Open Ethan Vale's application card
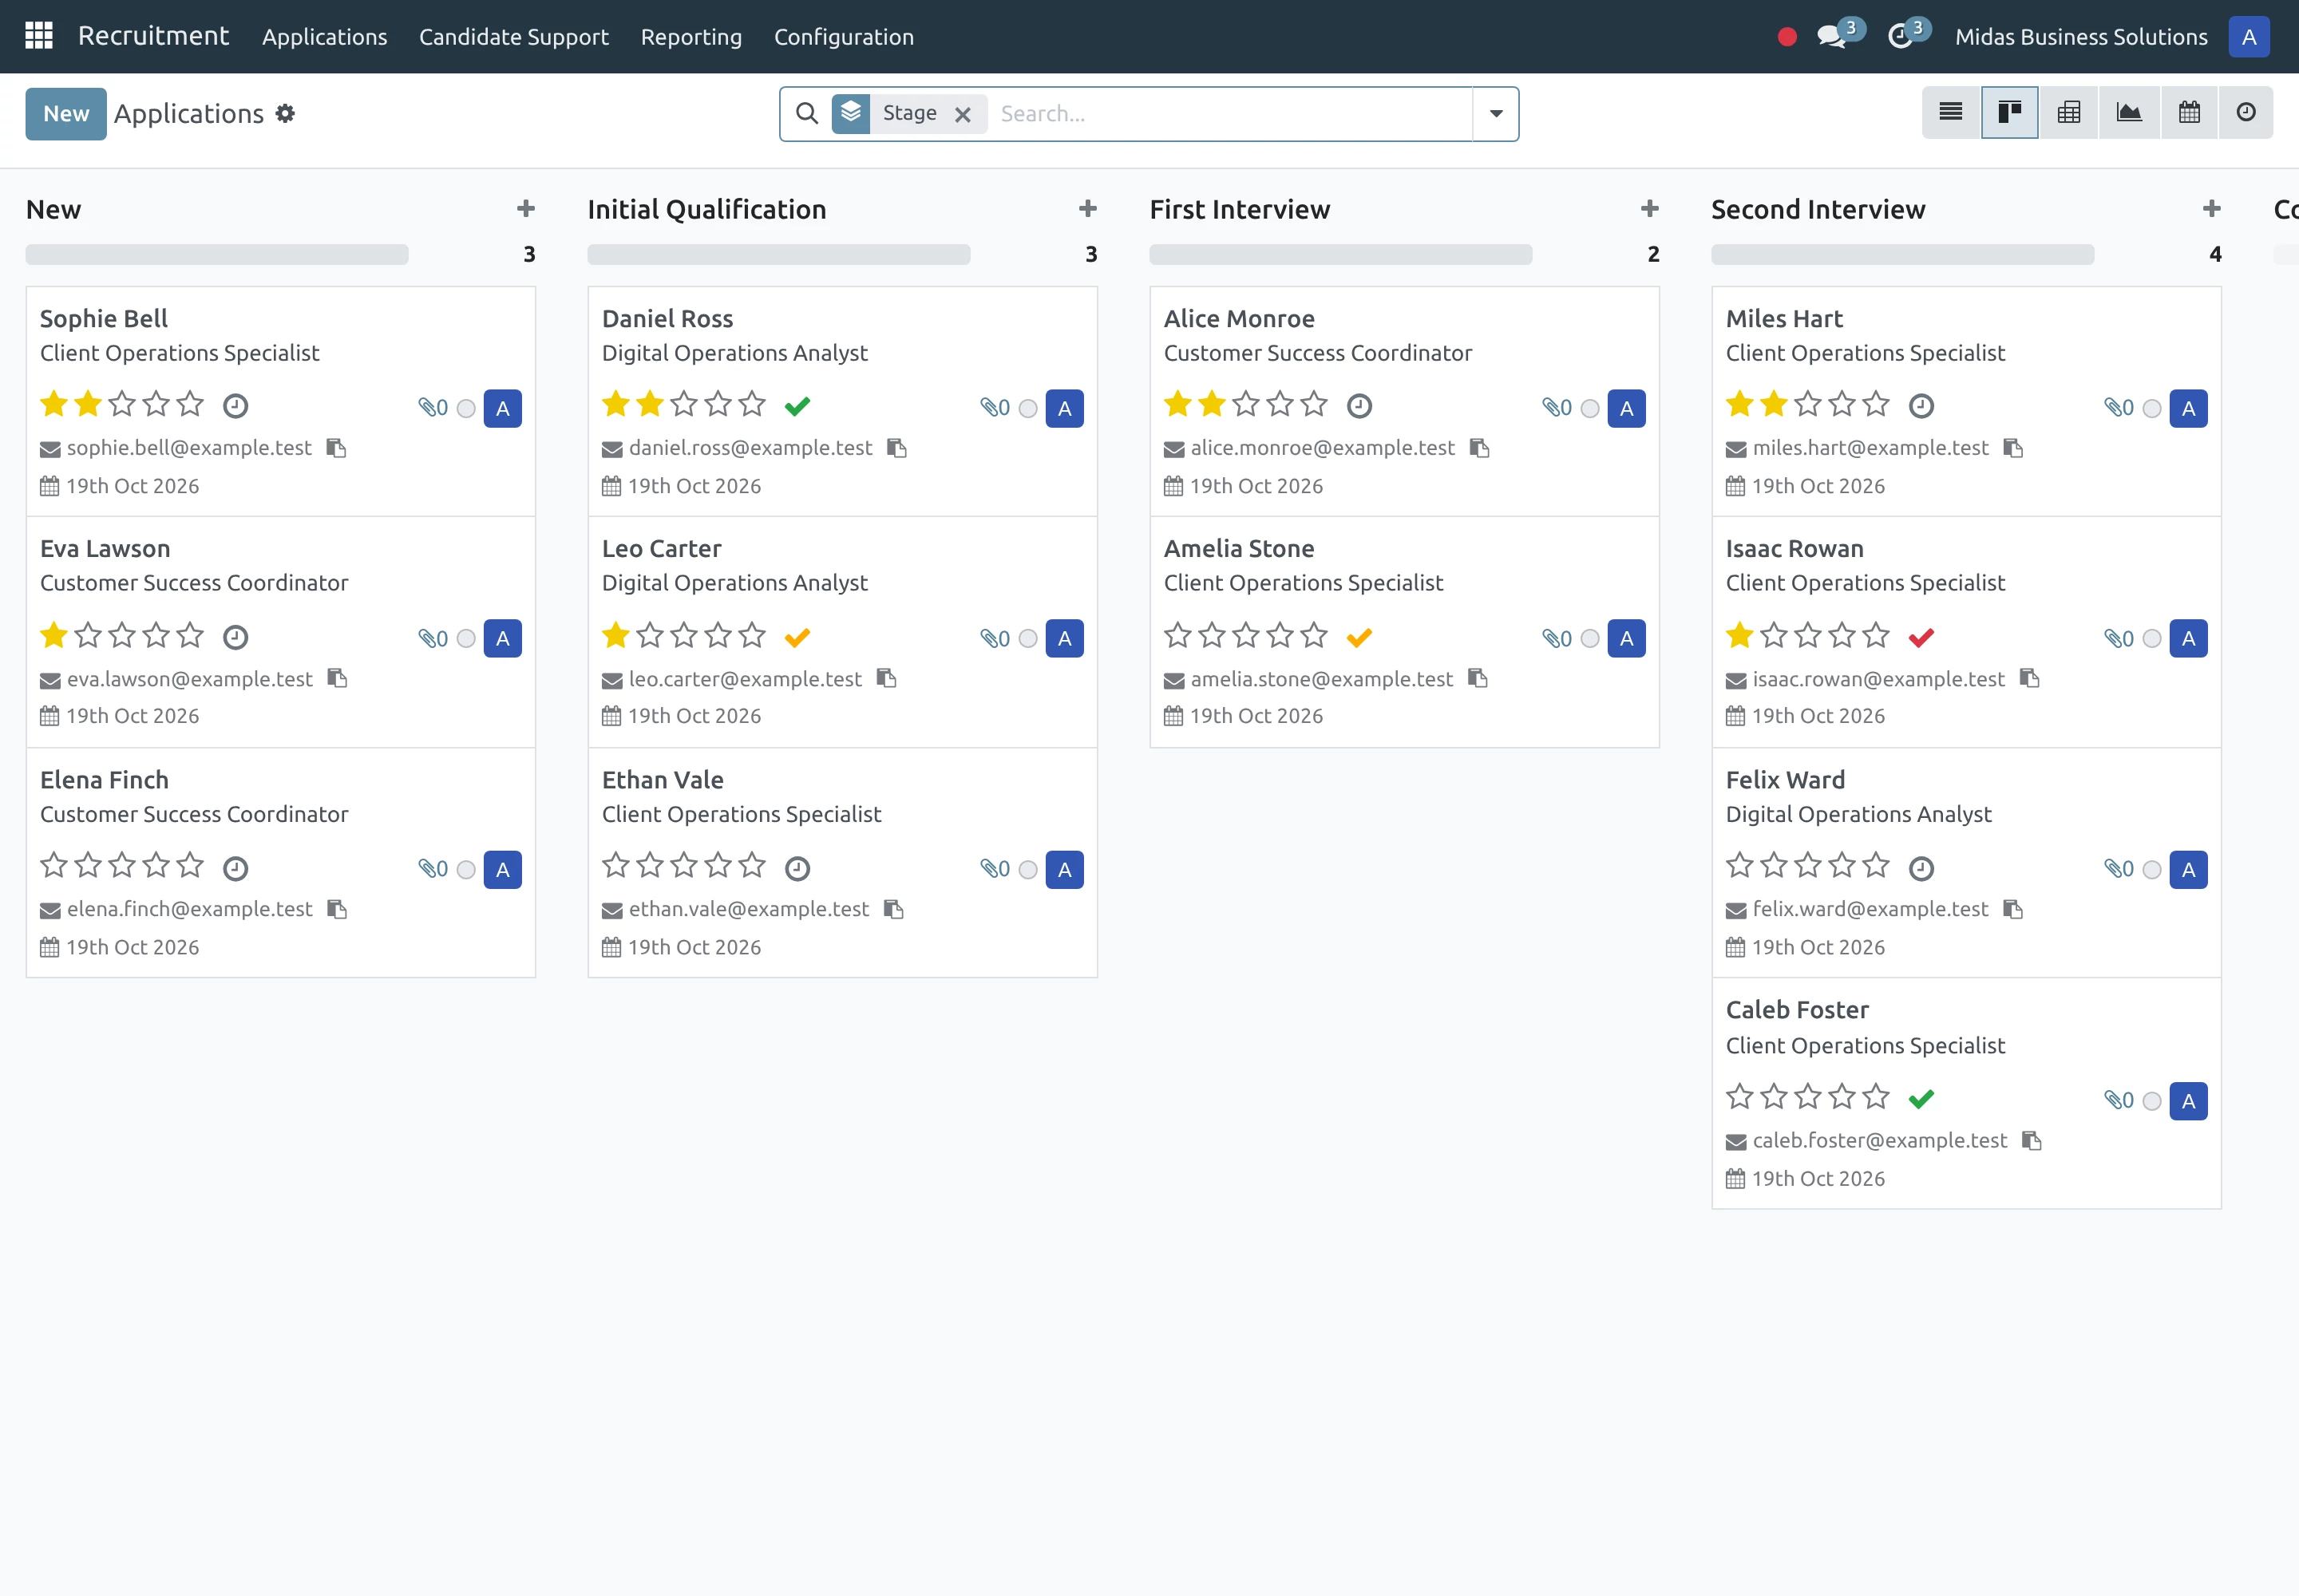2299x1596 pixels. pyautogui.click(x=842, y=863)
